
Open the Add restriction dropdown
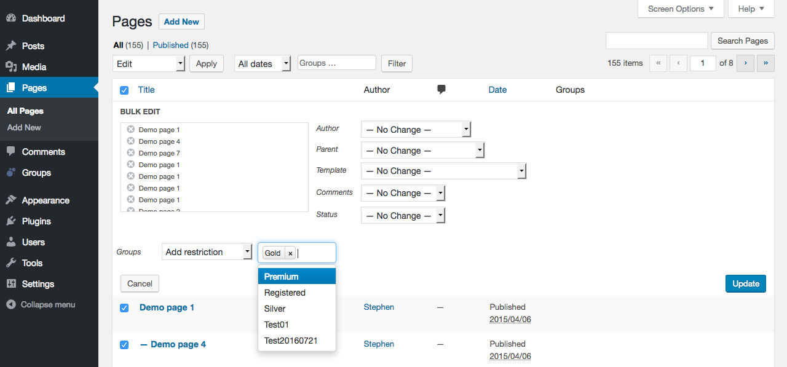click(207, 252)
